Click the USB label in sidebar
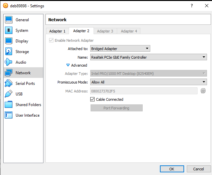 tap(19, 94)
